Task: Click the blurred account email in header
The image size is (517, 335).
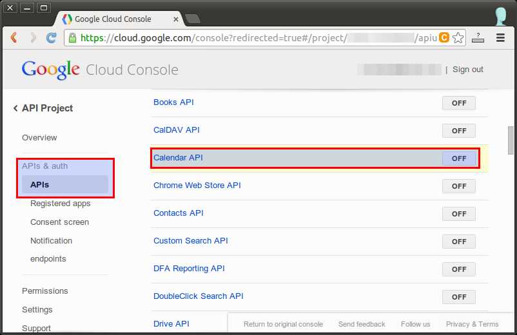Action: 399,70
